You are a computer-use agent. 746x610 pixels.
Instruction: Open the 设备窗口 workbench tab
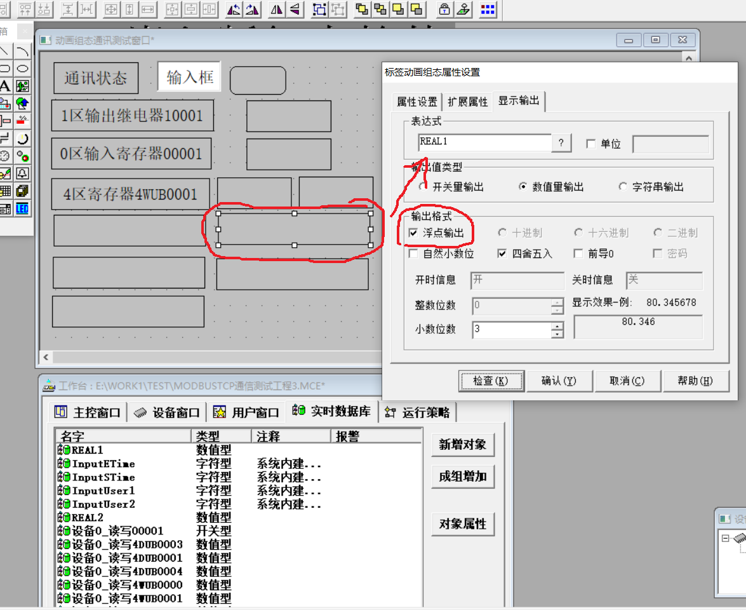coord(168,412)
